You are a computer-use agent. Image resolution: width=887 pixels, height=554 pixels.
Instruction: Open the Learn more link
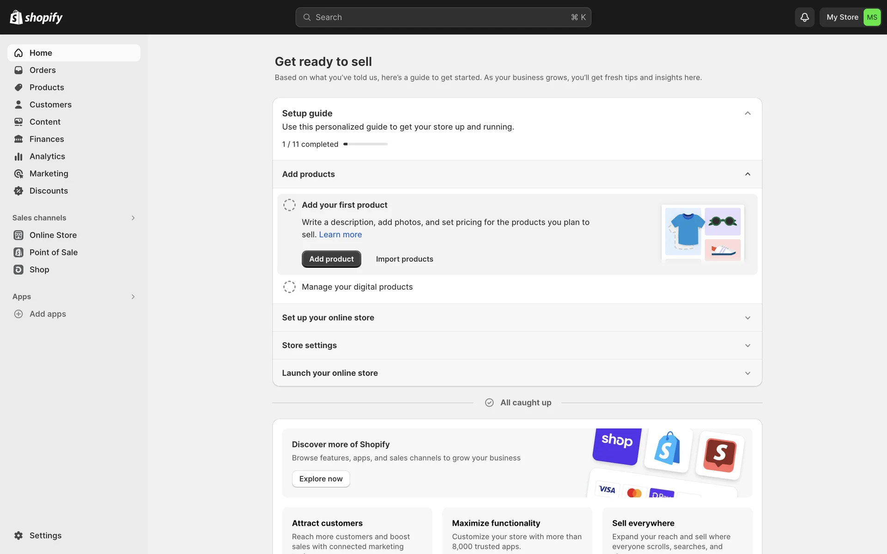(340, 235)
